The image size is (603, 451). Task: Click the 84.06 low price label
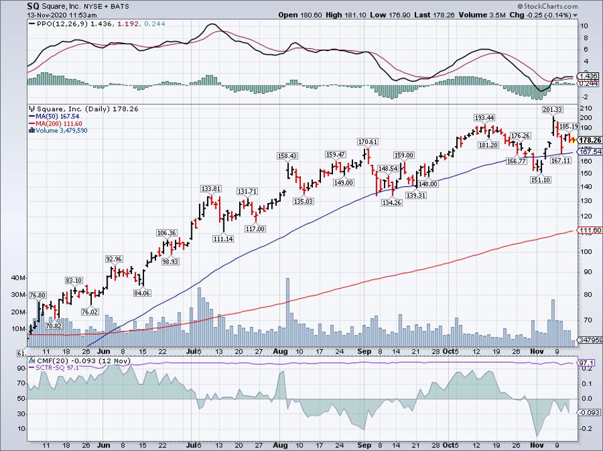tap(142, 293)
